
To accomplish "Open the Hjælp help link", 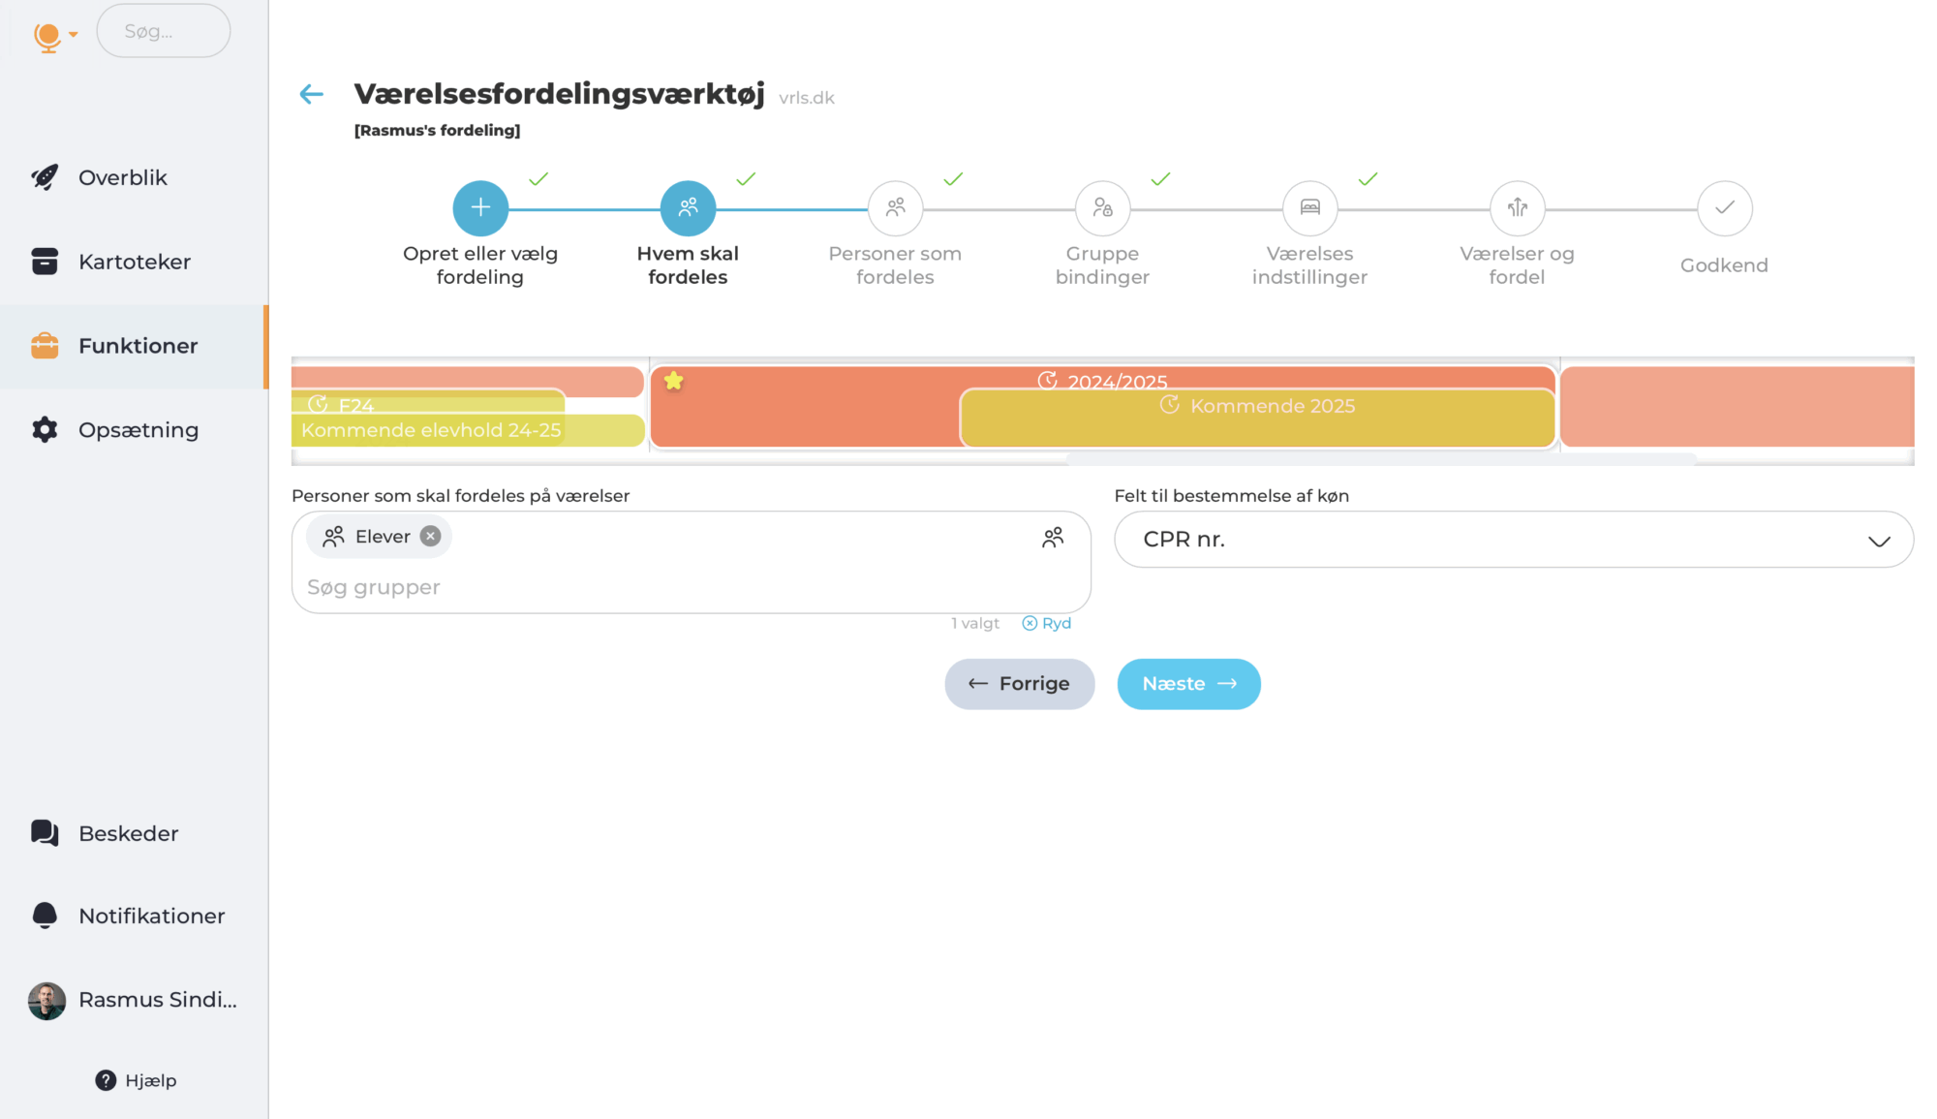I will [x=137, y=1080].
